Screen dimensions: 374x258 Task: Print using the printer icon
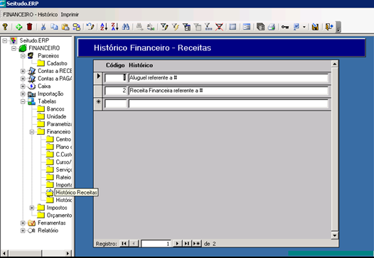pos(272,27)
